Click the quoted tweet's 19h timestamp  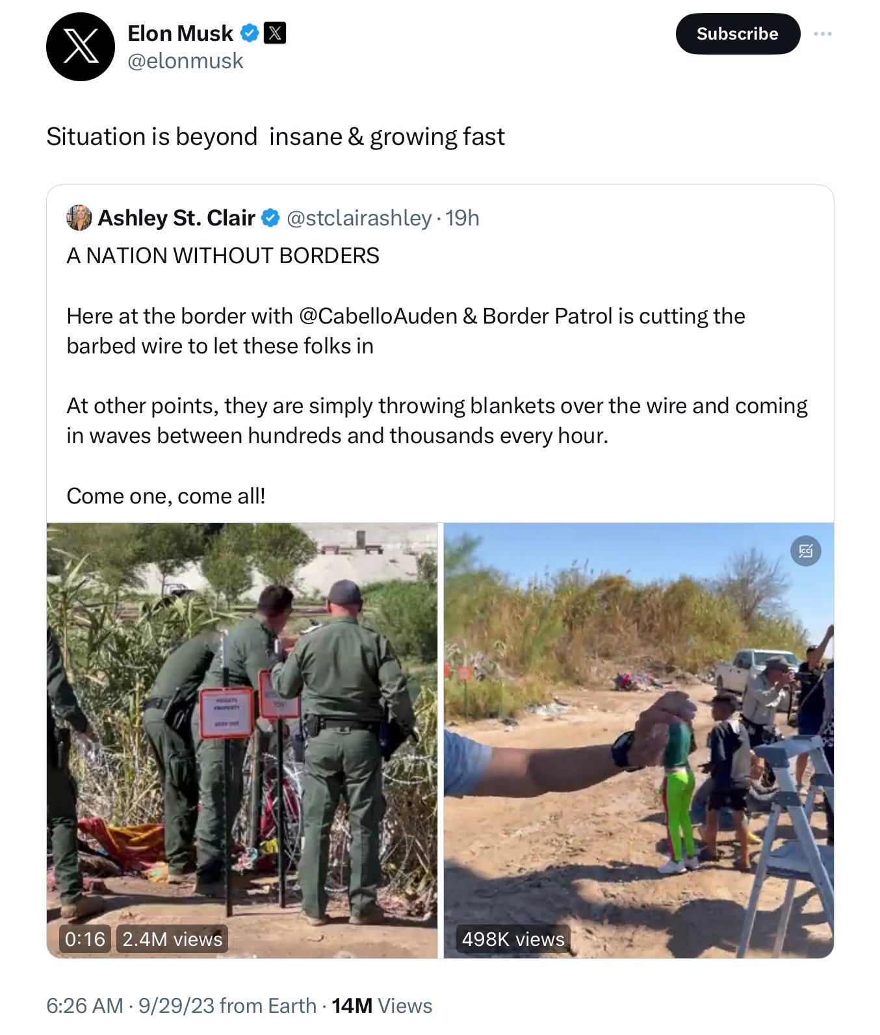point(462,218)
